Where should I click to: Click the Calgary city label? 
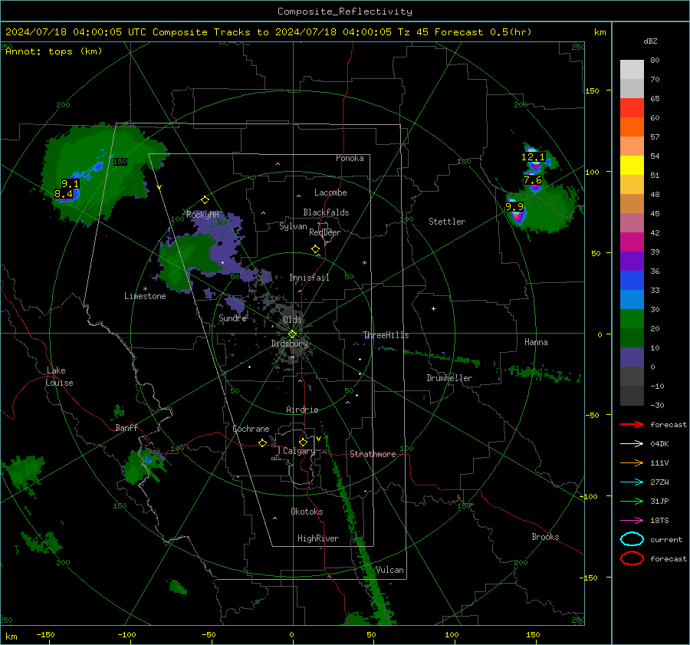point(299,451)
